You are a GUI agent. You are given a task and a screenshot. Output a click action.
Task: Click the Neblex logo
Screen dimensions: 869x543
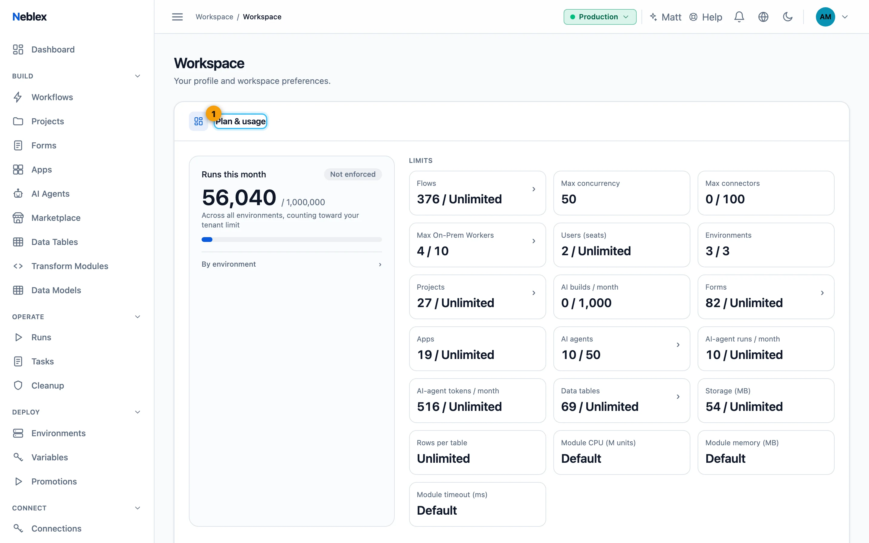click(x=30, y=17)
